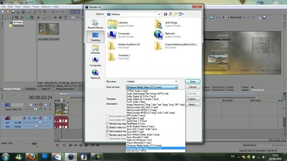Viewport: 287px width, 161px height.
Task: Choose Windows Media Video V11 (*.wmv) entry
Action: point(156,148)
